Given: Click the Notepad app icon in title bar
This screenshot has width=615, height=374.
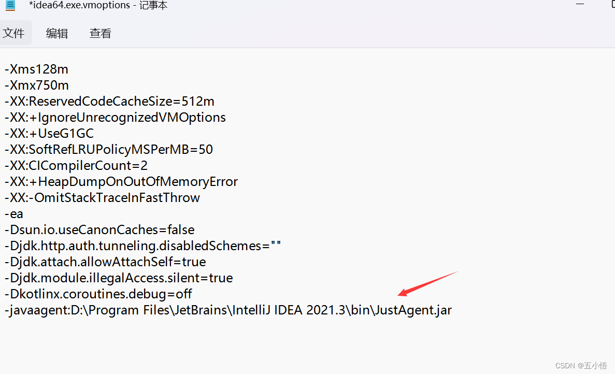Looking at the screenshot, I should point(10,5).
